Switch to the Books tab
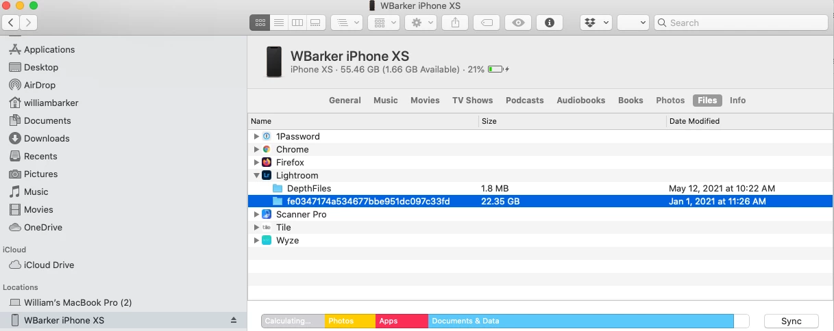 tap(630, 100)
